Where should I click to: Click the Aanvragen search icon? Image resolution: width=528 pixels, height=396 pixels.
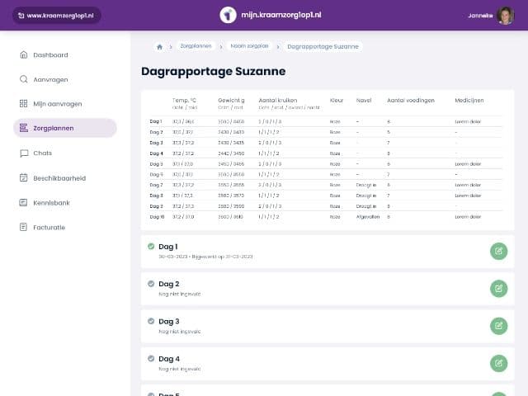click(24, 80)
